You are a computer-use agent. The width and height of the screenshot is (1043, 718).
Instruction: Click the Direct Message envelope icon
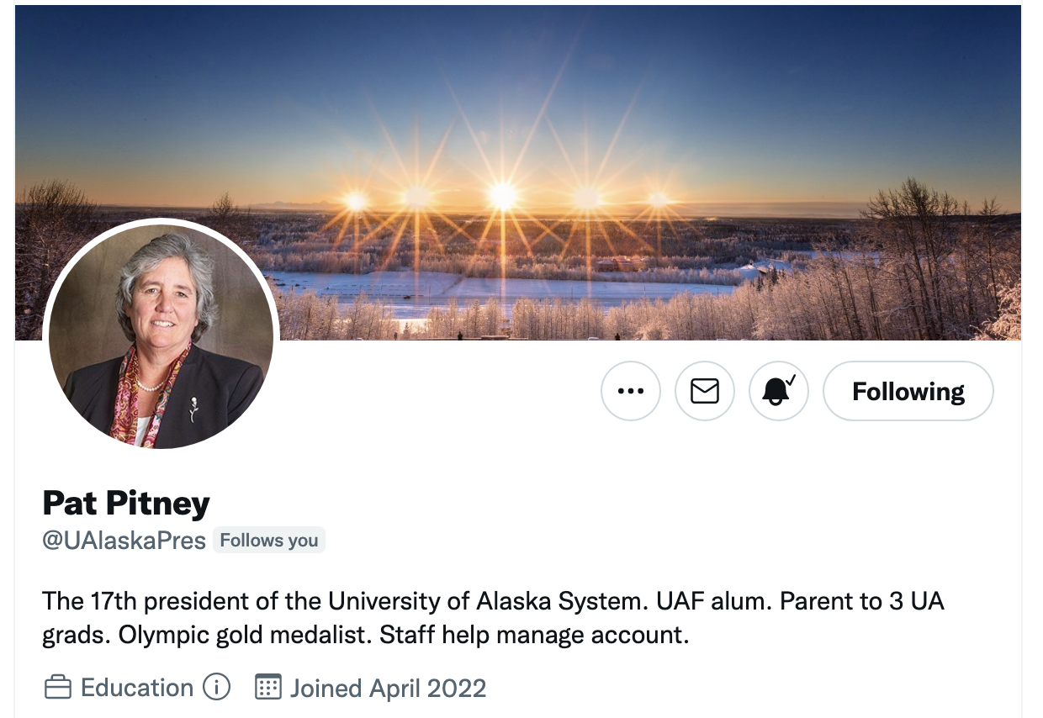pyautogui.click(x=705, y=391)
